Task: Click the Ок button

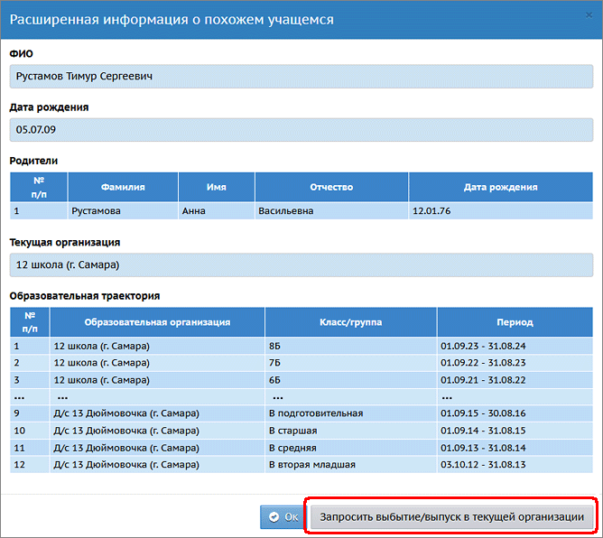Action: click(x=283, y=517)
